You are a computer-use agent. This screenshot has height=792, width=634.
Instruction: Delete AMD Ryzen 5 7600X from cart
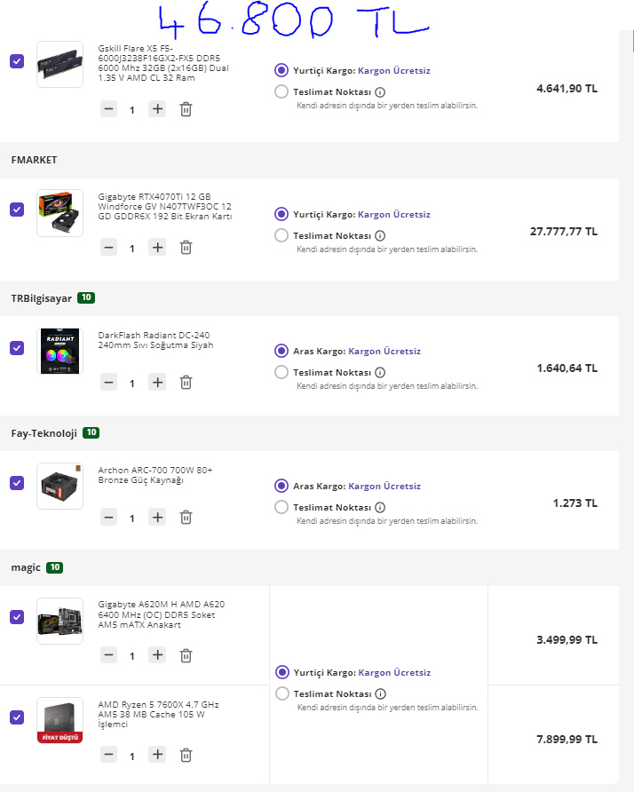tap(186, 755)
